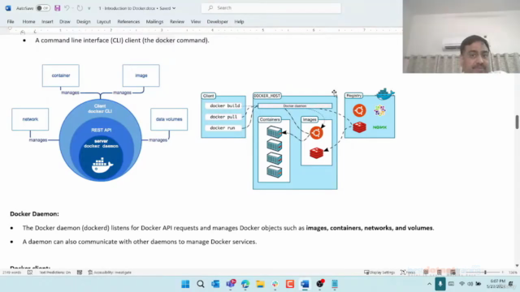
Task: Open Customize Quick Access Toolbar dropdown
Action: (89, 8)
